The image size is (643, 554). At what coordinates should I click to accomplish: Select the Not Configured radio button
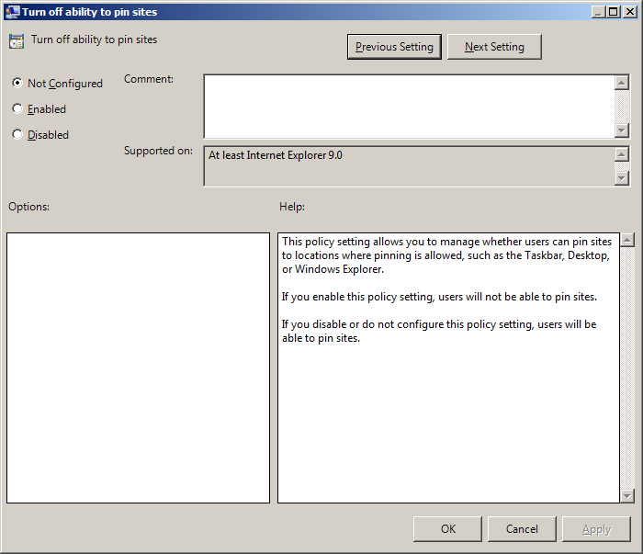(17, 83)
